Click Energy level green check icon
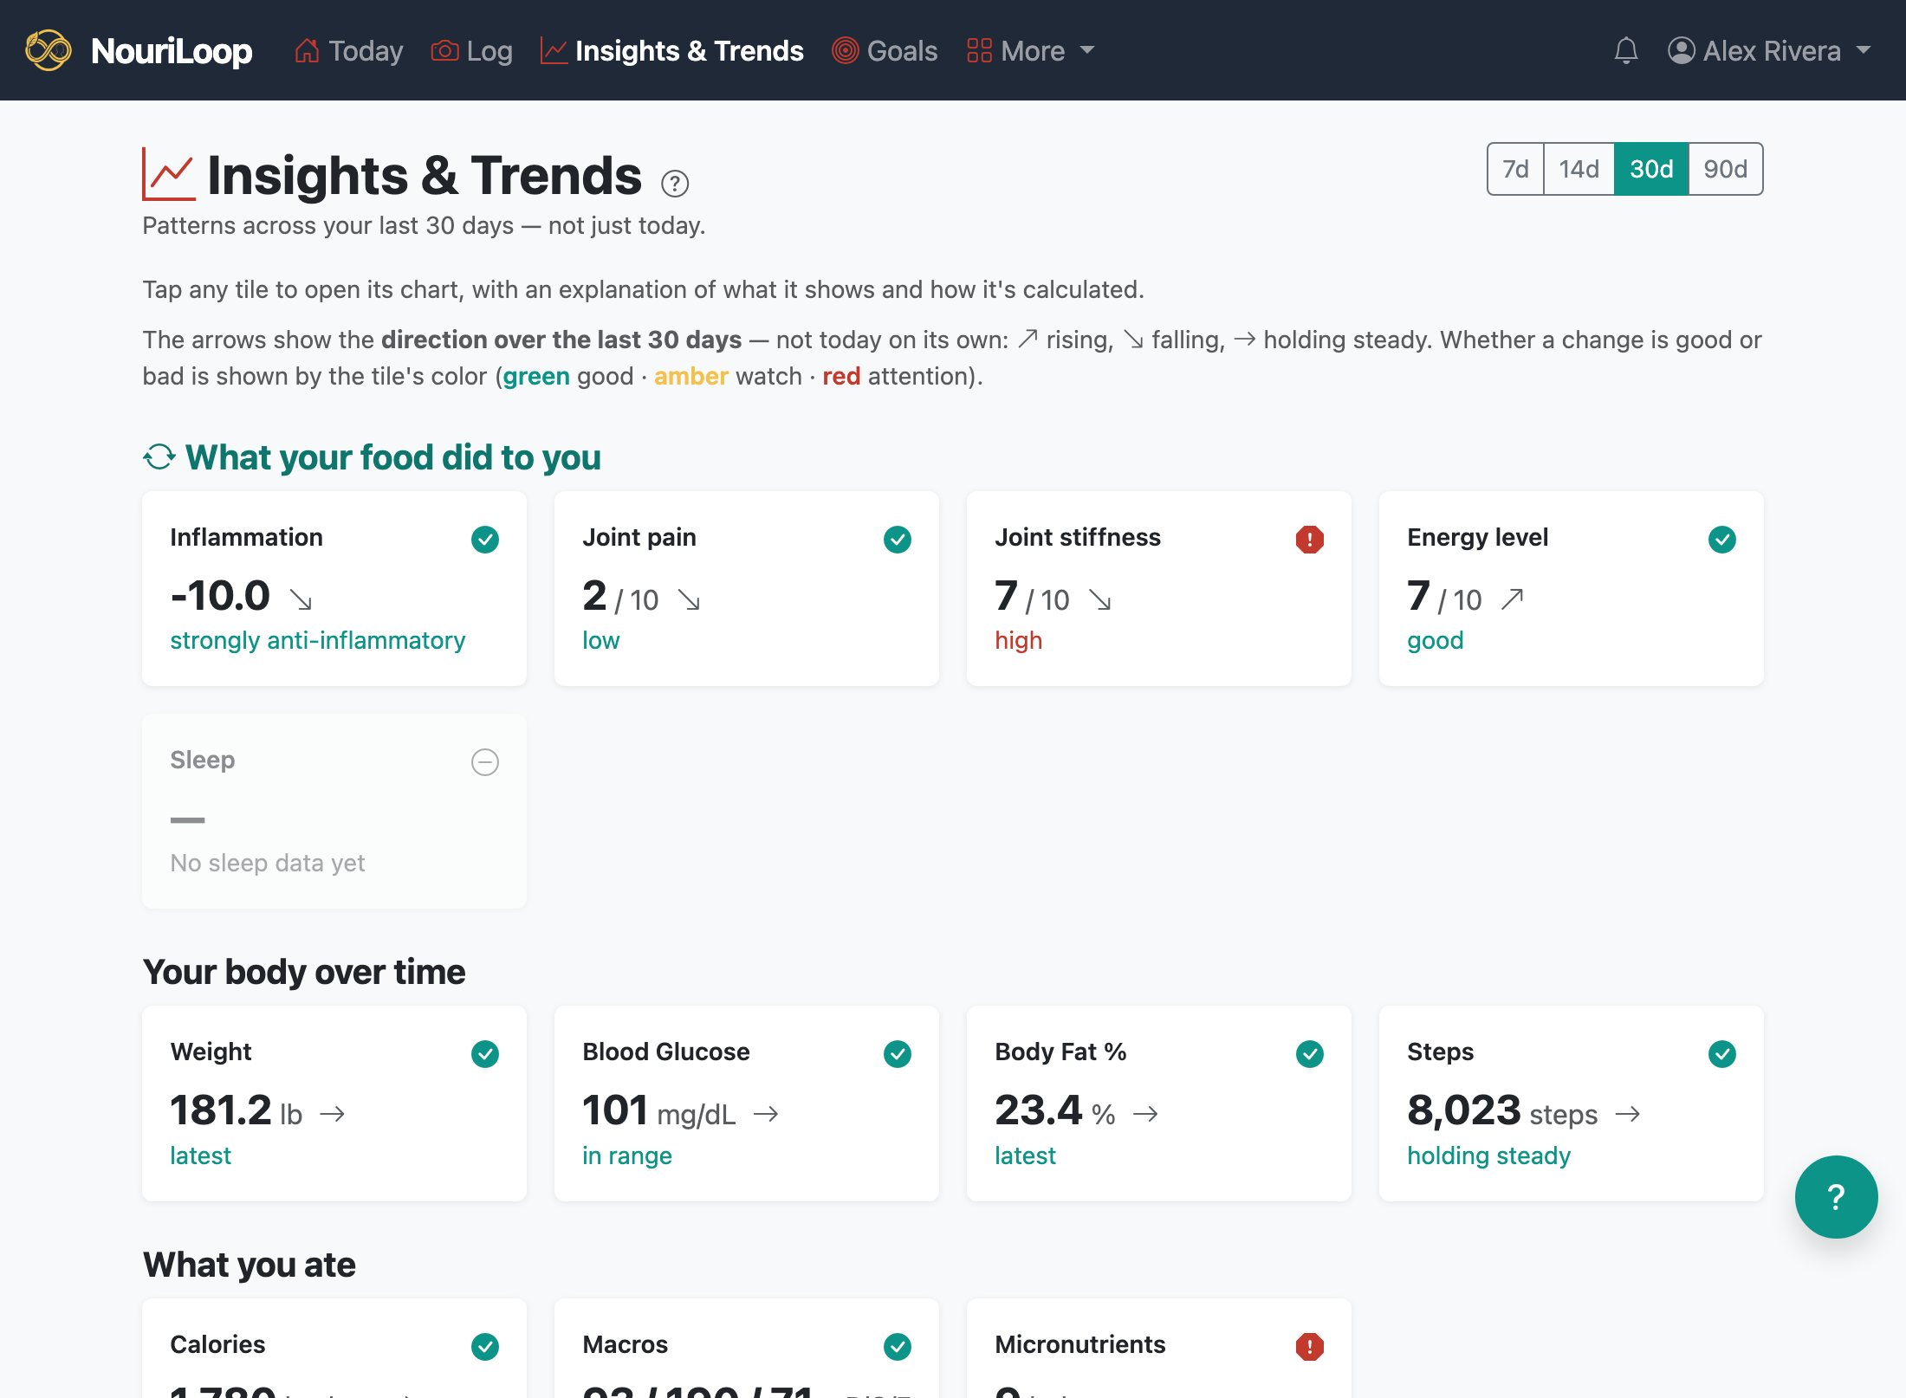Screen dimensions: 1906x1398 tap(1722, 539)
